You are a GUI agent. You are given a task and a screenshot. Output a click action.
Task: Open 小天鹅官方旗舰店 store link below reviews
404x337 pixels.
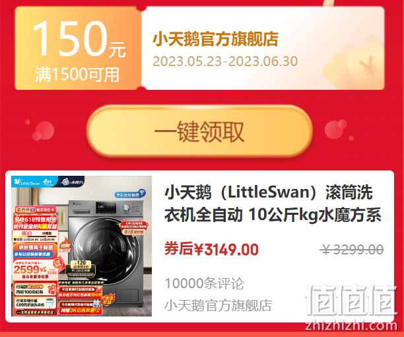click(x=218, y=305)
